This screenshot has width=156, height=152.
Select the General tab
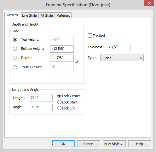[x=13, y=15]
